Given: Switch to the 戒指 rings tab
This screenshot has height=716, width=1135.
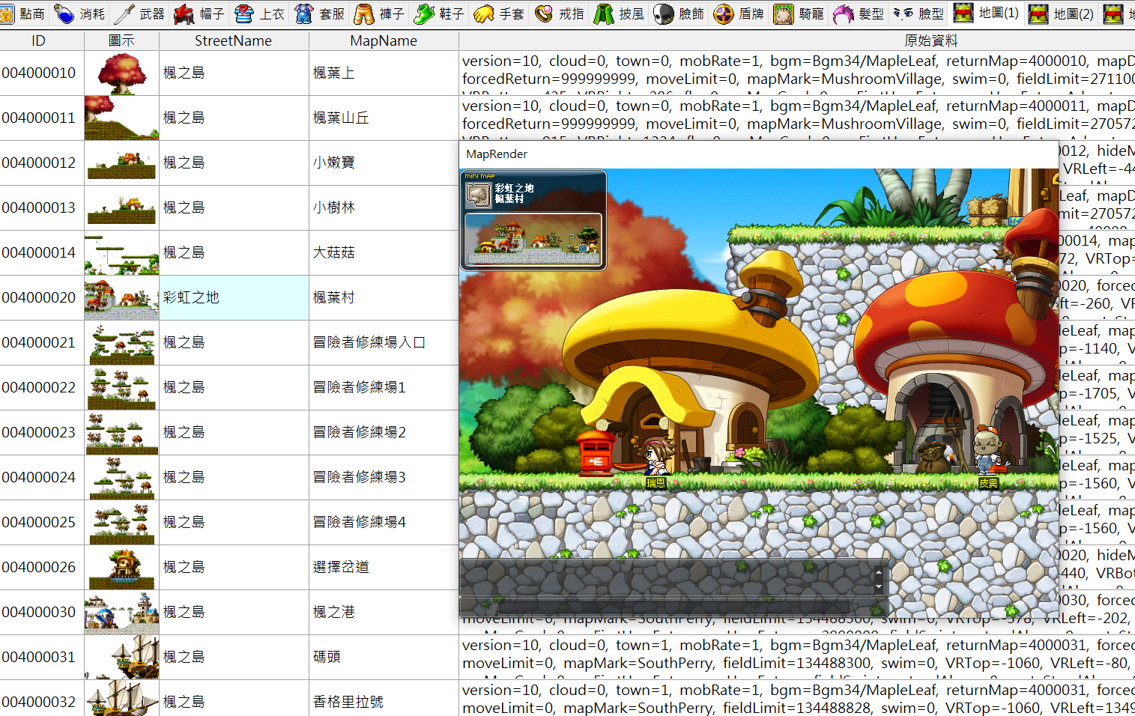Looking at the screenshot, I should 560,13.
